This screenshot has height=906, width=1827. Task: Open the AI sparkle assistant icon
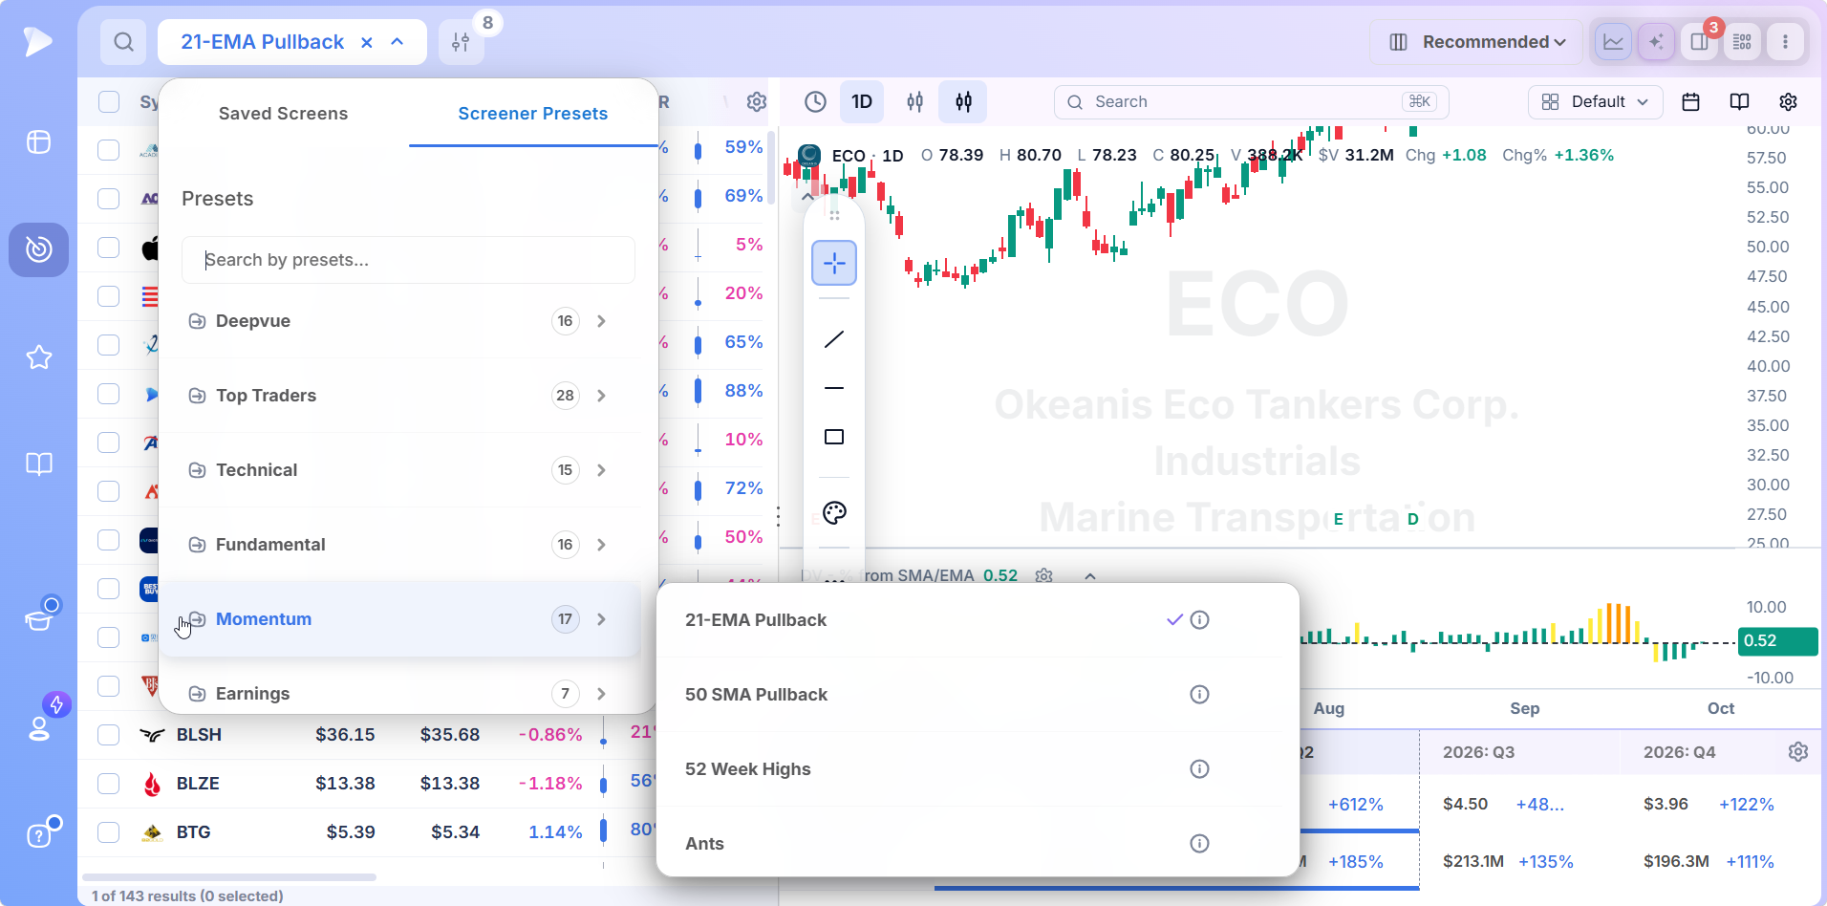click(1656, 42)
